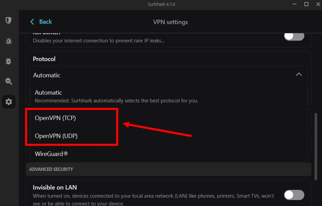Maximize the Surfshark window
Screen dimensions: 322x206
tap(306, 4)
